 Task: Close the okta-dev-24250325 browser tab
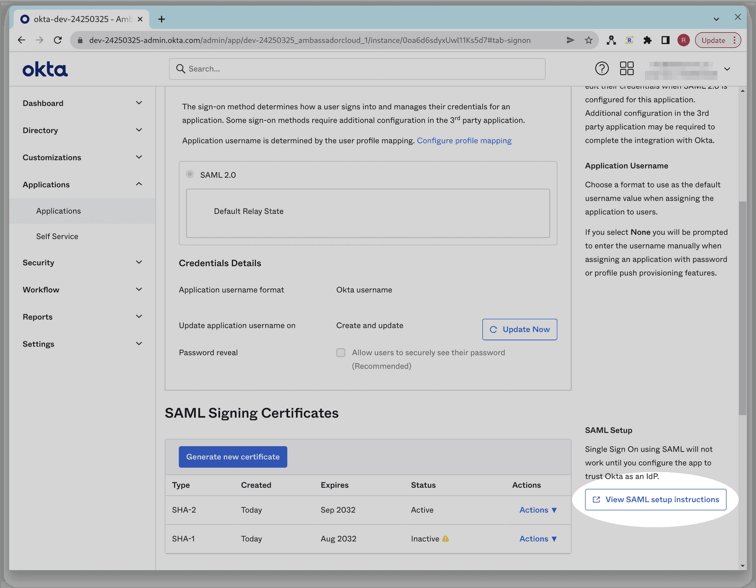click(x=140, y=19)
